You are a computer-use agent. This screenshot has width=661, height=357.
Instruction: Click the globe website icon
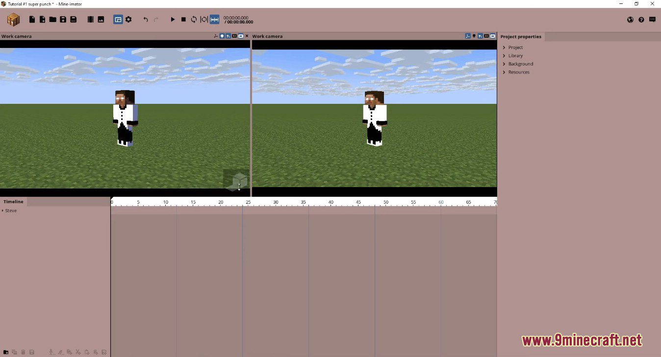click(x=630, y=20)
